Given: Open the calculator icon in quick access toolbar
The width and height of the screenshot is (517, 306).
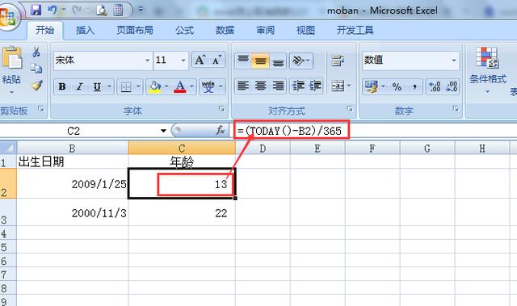Looking at the screenshot, I should coord(118,10).
